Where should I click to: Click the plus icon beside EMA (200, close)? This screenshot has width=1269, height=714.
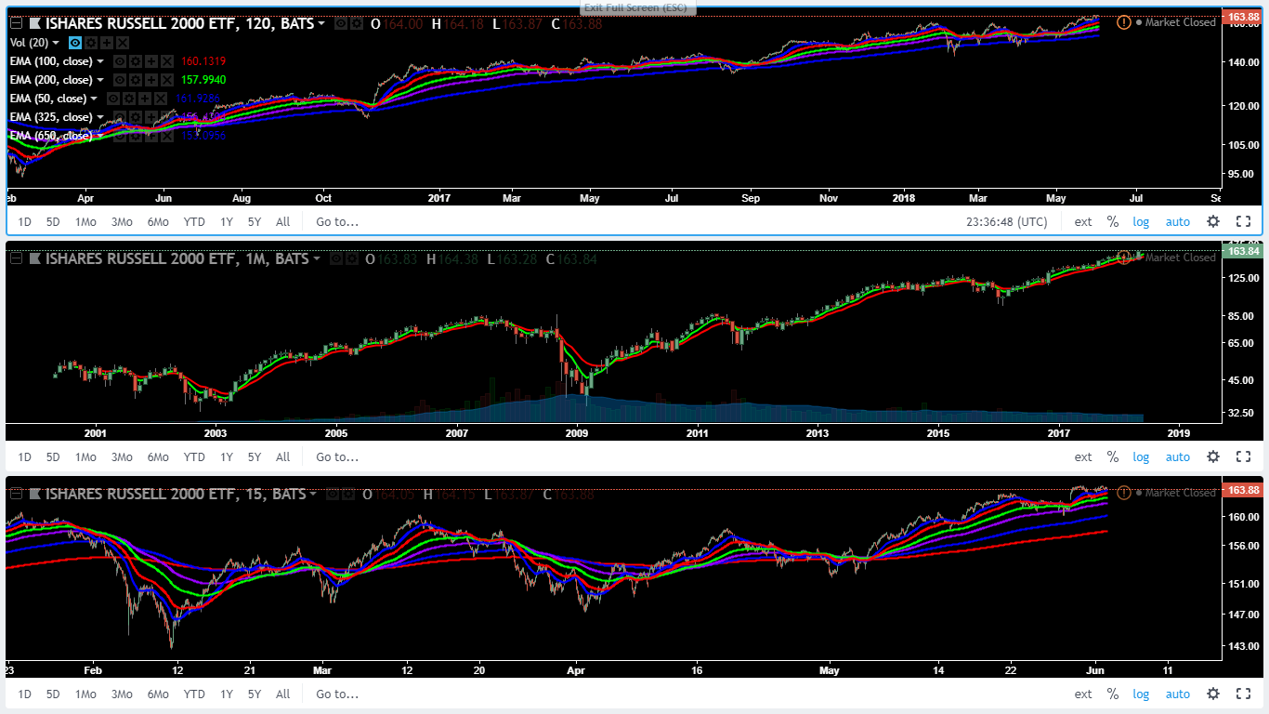point(150,80)
